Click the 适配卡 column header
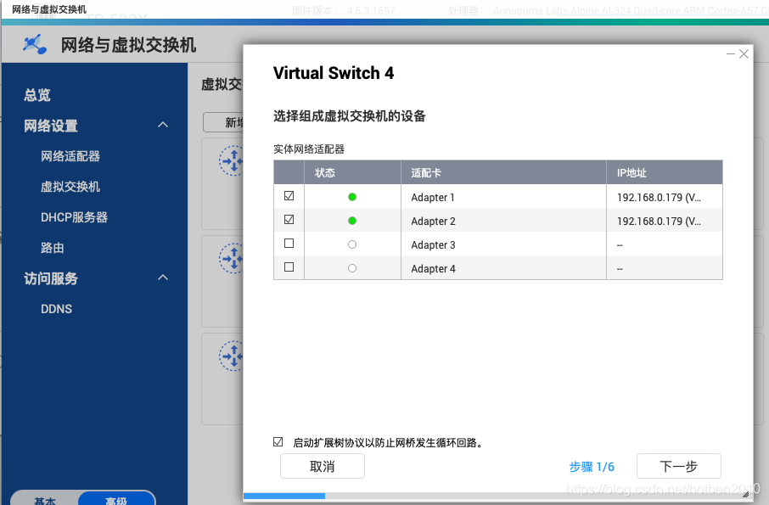Viewport: 769px width, 505px height. tap(503, 172)
